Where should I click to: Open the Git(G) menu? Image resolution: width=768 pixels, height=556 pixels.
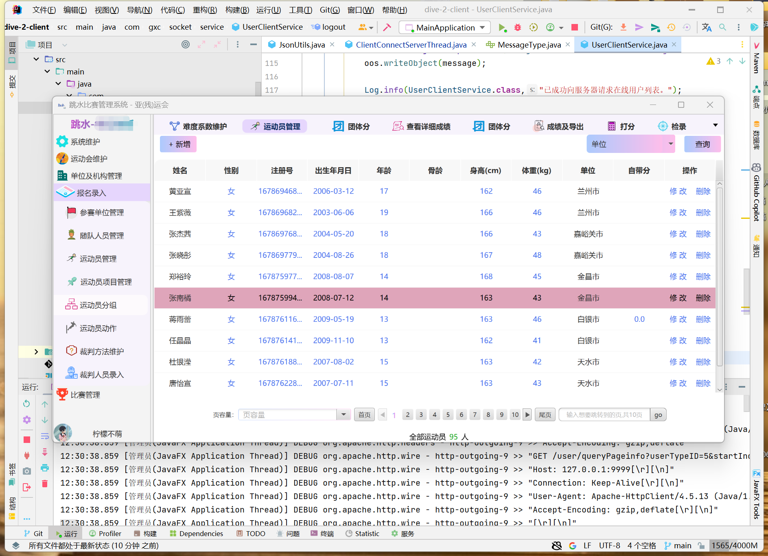tap(330, 10)
